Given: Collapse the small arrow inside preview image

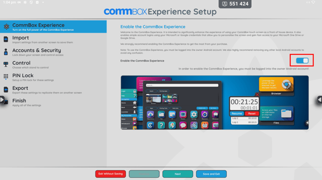Looking at the screenshot, I should [307, 123].
